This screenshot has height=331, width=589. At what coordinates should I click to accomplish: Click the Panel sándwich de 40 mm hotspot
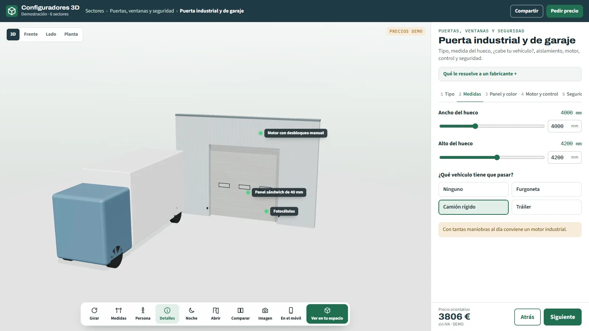click(x=248, y=192)
